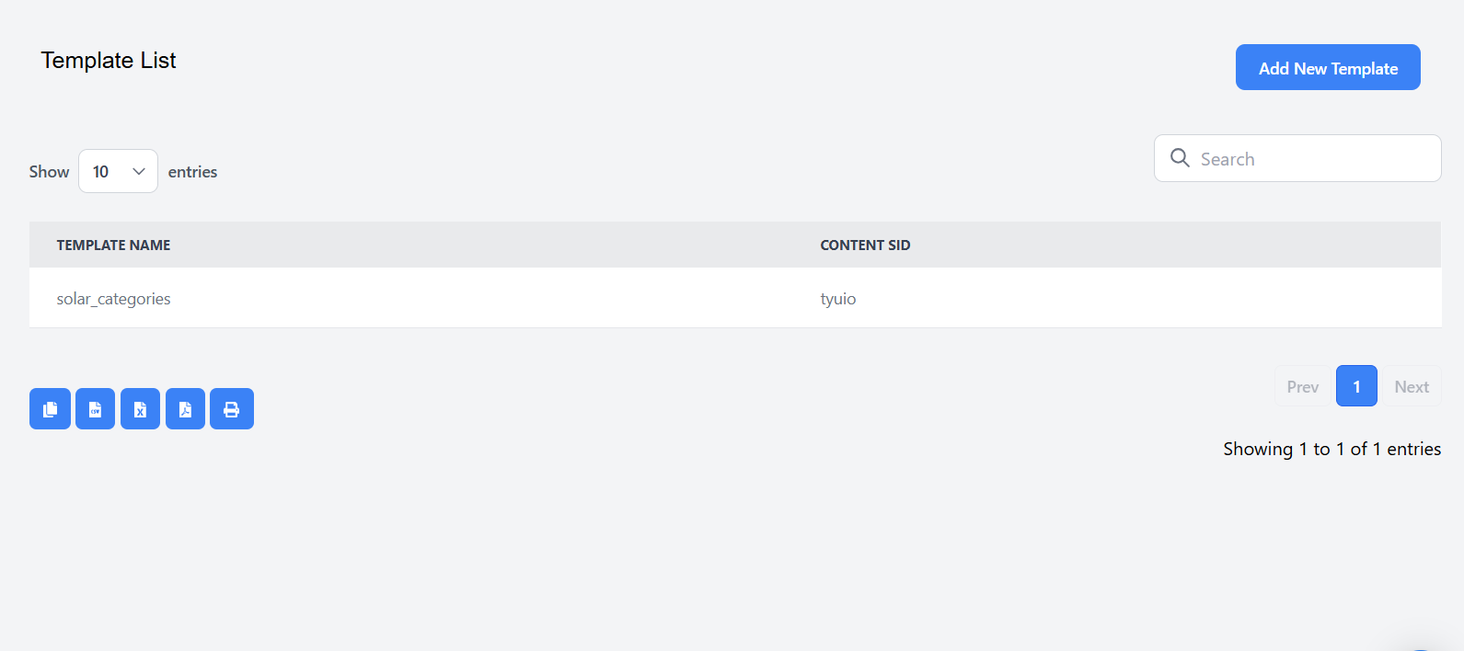This screenshot has height=651, width=1464.
Task: Export the table as CSV file
Action: click(x=95, y=409)
